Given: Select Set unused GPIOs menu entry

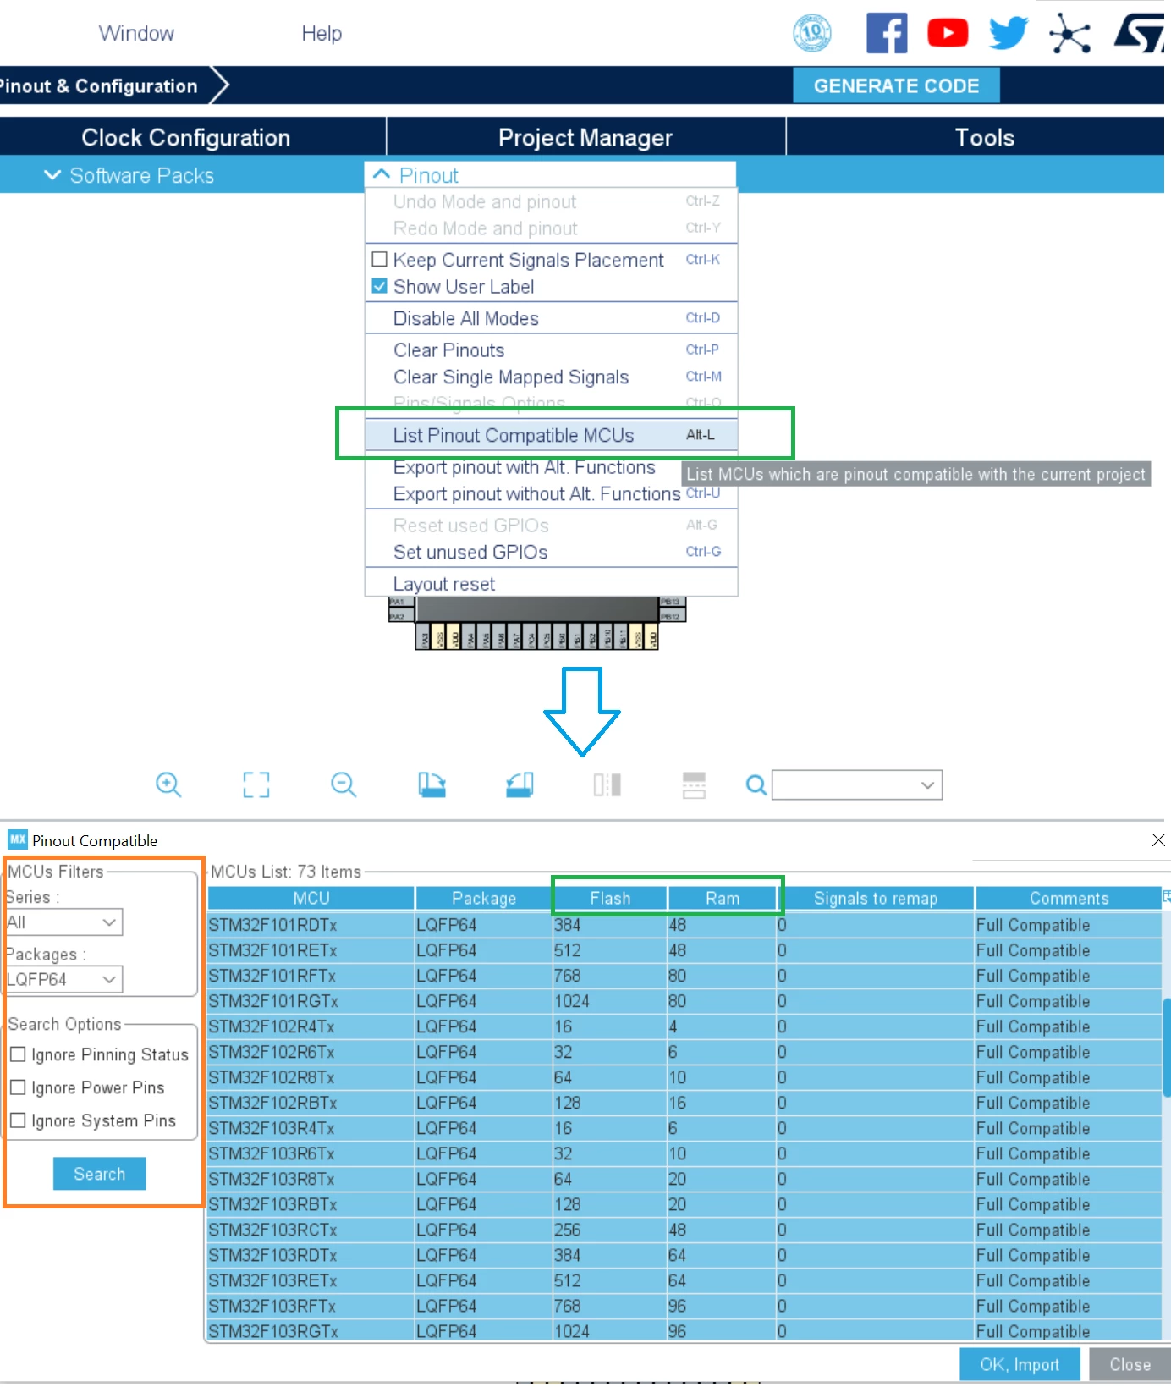Looking at the screenshot, I should click(552, 552).
